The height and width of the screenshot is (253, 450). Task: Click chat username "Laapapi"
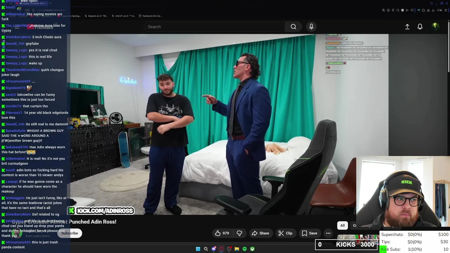[12, 182]
